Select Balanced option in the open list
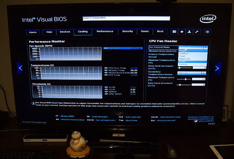 193,59
